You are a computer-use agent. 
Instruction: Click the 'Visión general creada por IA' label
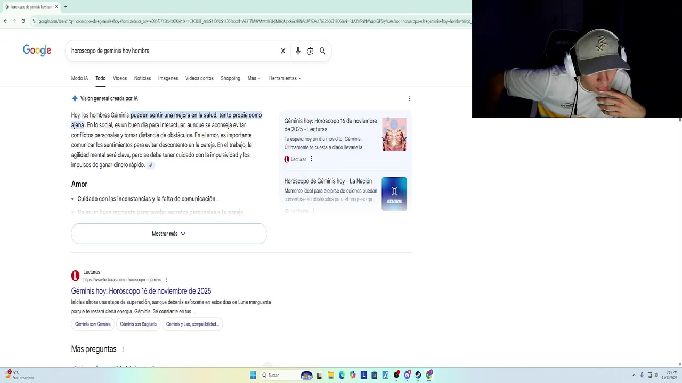click(109, 98)
